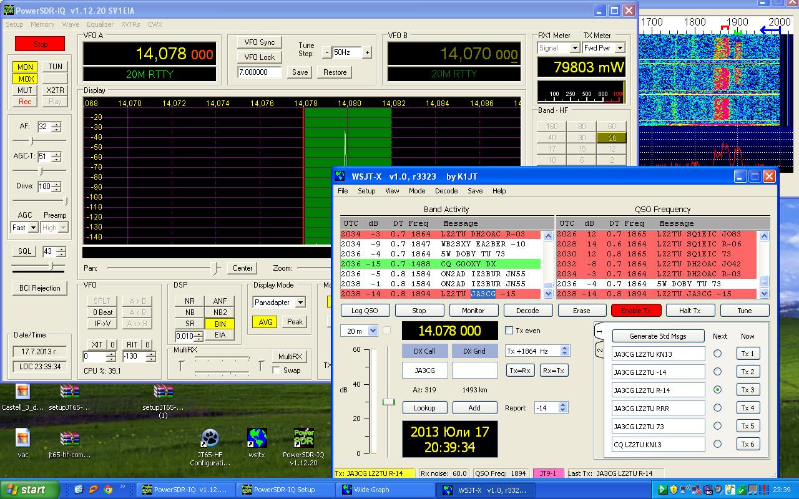The width and height of the screenshot is (799, 499).
Task: Toggle the AVG display averaging button
Action: (x=265, y=322)
